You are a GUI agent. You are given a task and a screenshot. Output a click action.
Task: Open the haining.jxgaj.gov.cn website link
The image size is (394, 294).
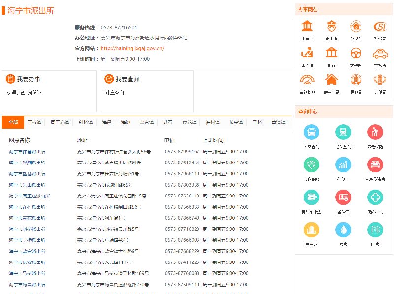coord(132,48)
